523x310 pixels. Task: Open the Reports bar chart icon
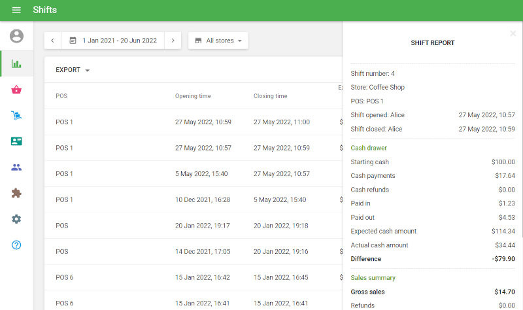(16, 63)
